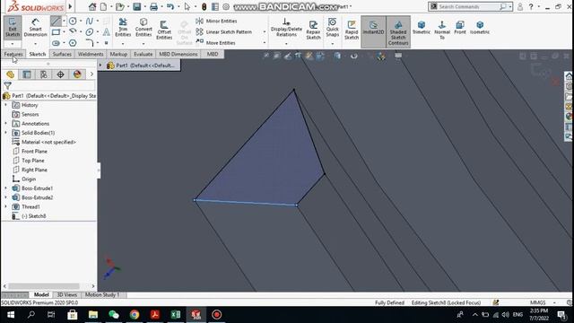Set view to Isometric
574x323 pixels.
480,28
